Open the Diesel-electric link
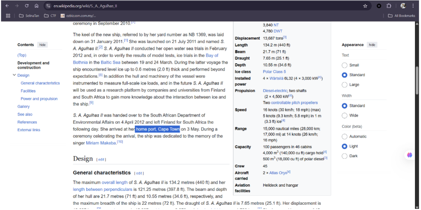 274,91
